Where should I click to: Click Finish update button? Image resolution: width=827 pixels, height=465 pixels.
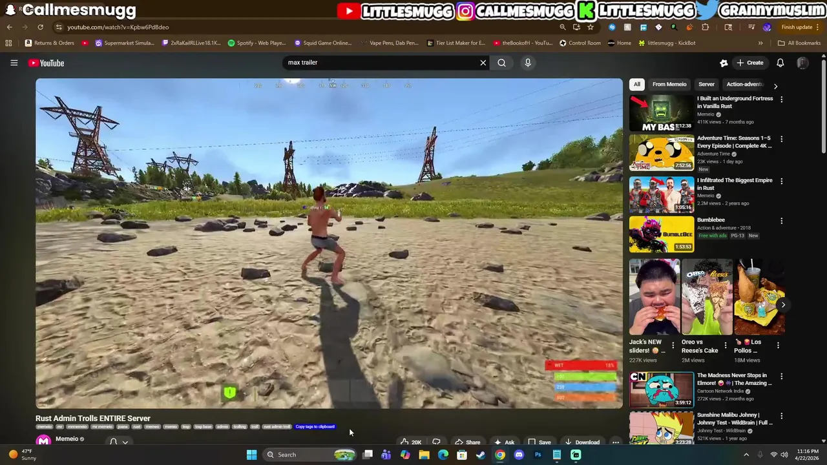[800, 27]
